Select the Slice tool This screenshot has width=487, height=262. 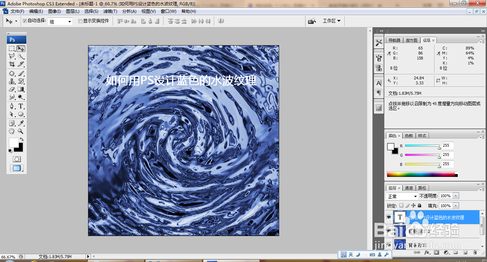pyautogui.click(x=21, y=64)
